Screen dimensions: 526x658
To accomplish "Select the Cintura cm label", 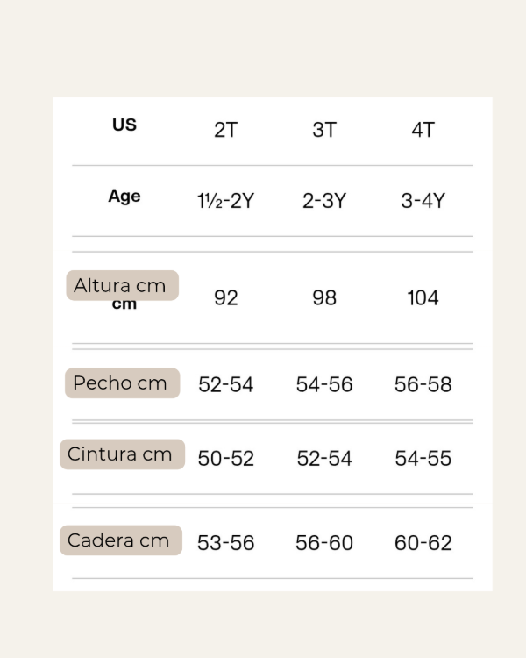I will click(122, 454).
